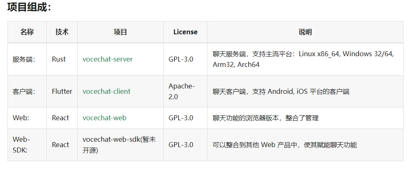Click the 聊天功能的浏览器版本 description
Screen dimensions: 416x169
tap(265, 118)
